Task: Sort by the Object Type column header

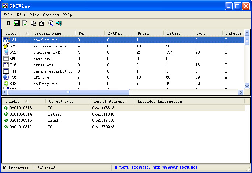Action: point(68,101)
